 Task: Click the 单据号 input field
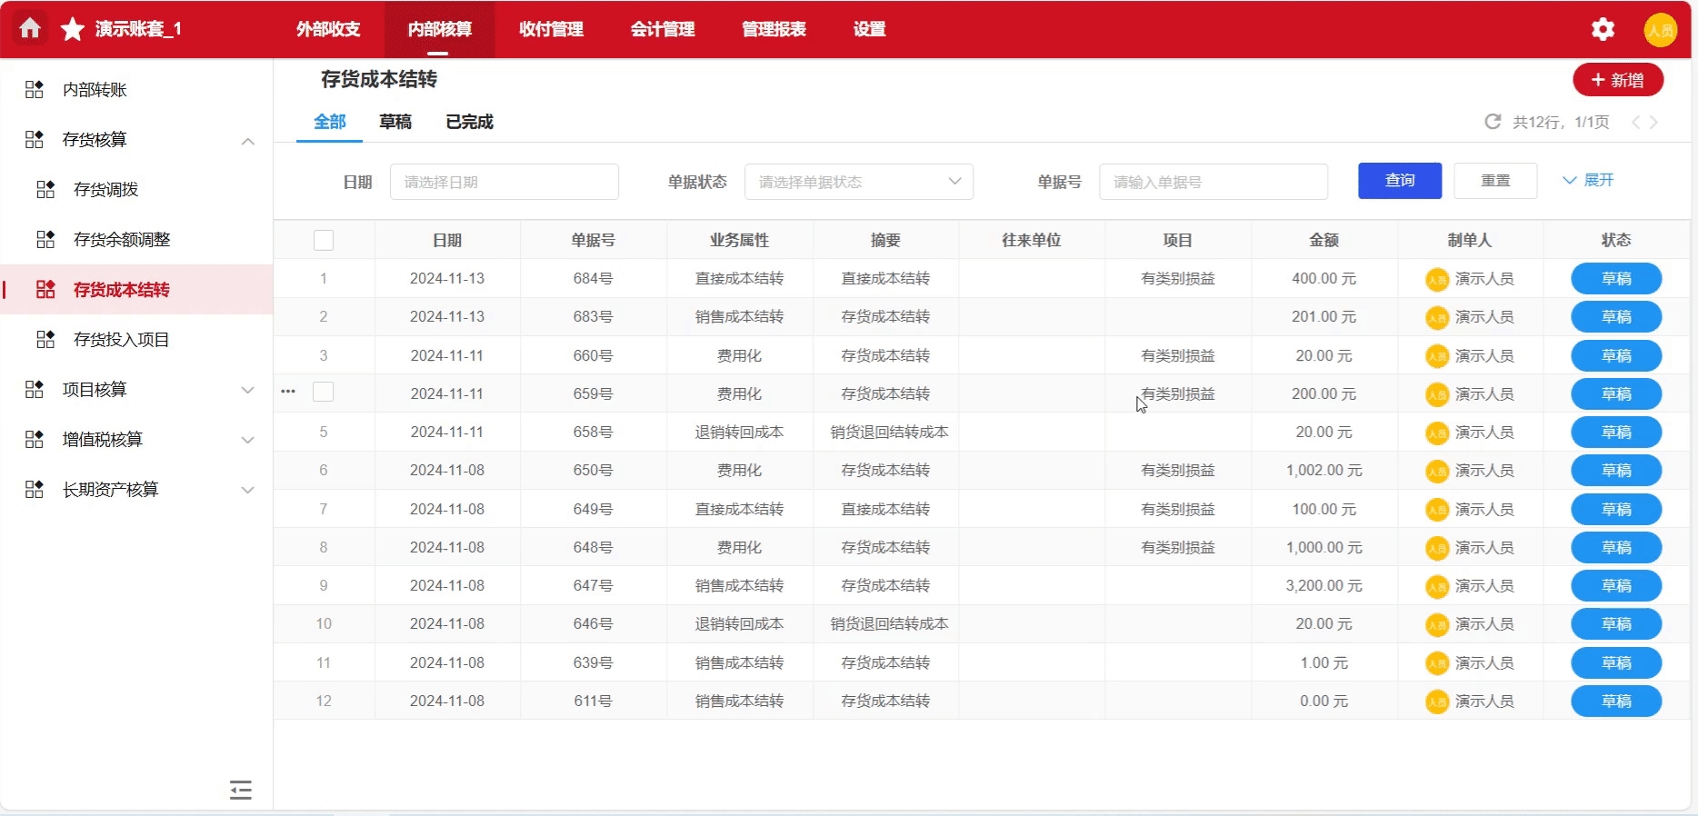[x=1213, y=182]
